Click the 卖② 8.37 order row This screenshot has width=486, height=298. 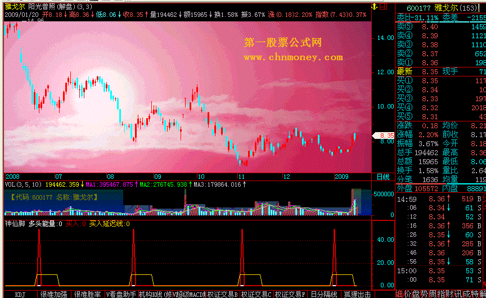[441, 53]
